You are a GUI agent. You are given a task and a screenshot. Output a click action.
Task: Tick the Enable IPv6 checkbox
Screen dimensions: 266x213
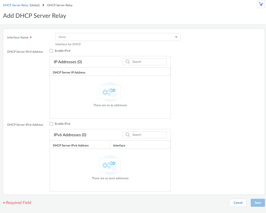coord(51,124)
